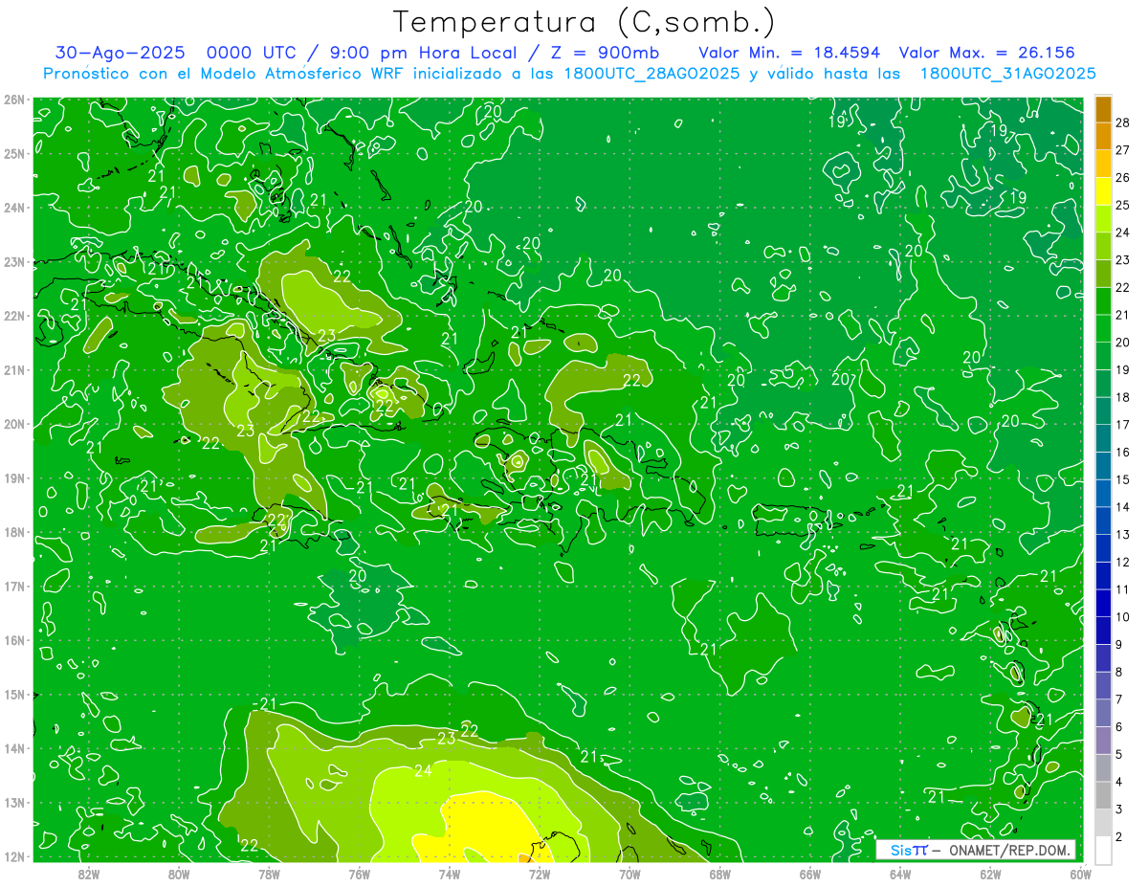The width and height of the screenshot is (1148, 887).
Task: Click the 25N latitude axis label
Action: click(x=13, y=153)
